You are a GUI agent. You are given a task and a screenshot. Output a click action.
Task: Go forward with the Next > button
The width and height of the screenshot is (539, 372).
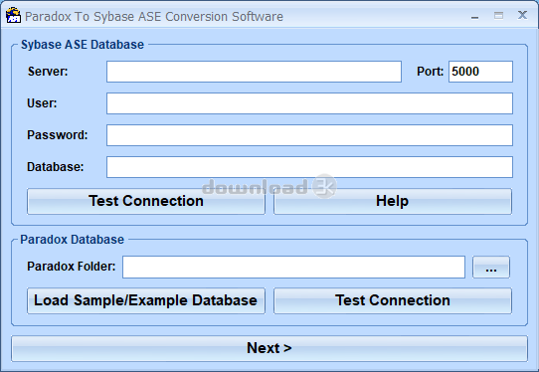pyautogui.click(x=269, y=348)
